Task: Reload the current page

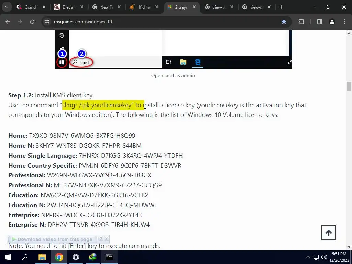Action: (x=32, y=22)
